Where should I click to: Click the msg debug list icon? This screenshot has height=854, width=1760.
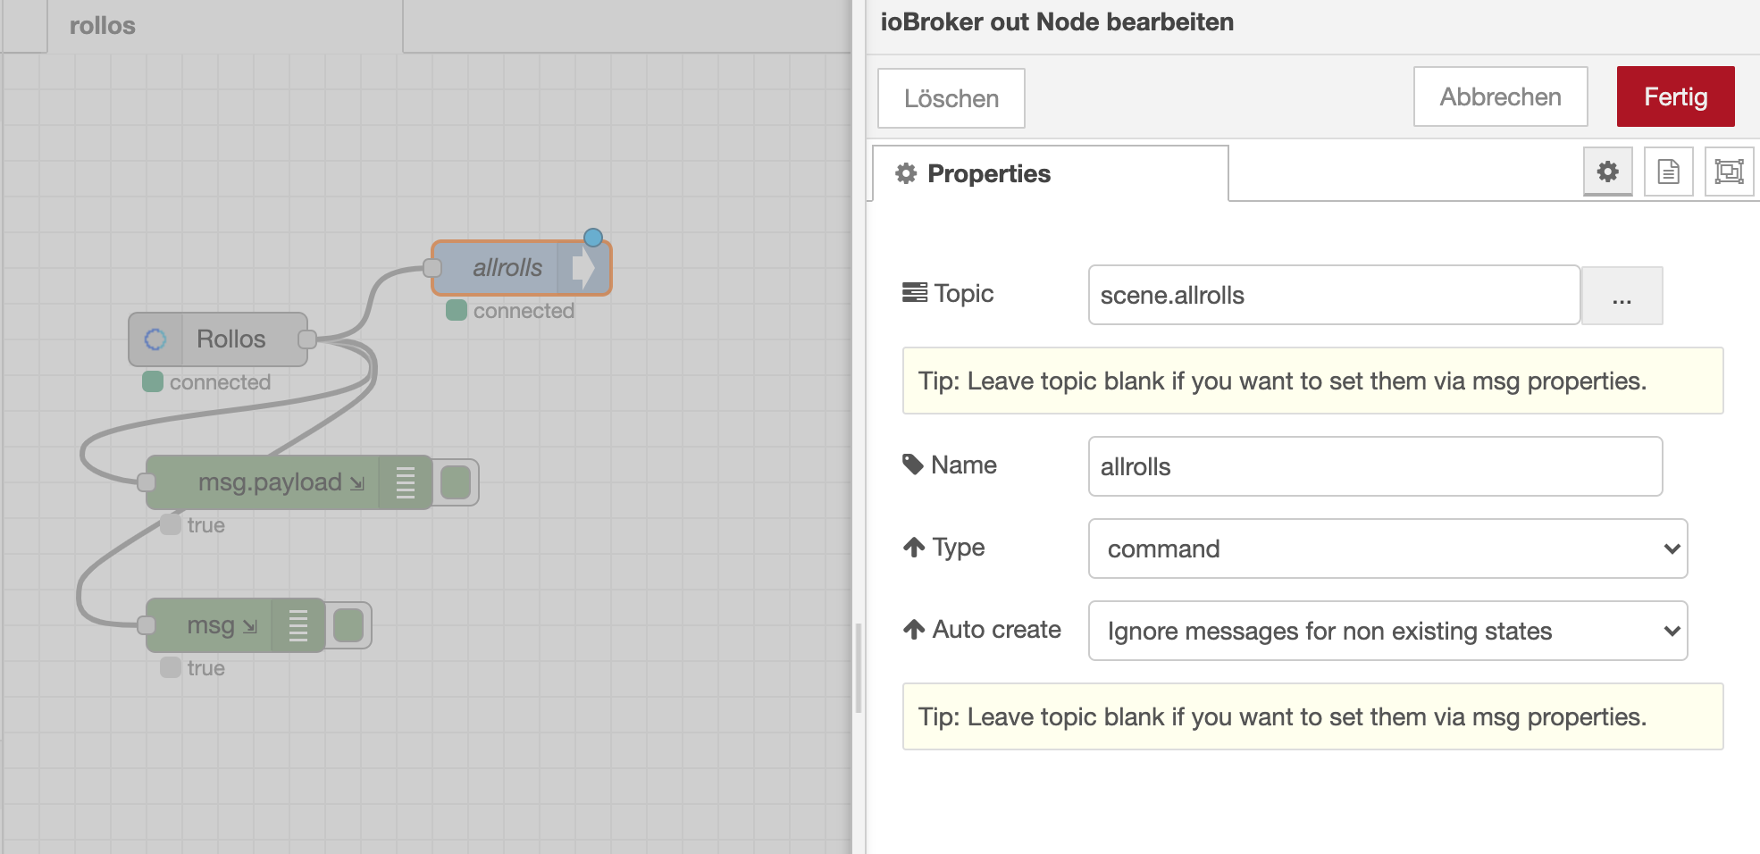click(298, 625)
